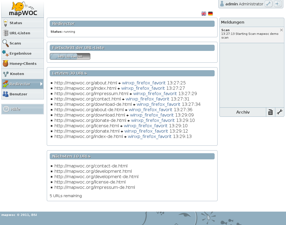
Task: Go to the Scans section
Action: click(x=23, y=43)
